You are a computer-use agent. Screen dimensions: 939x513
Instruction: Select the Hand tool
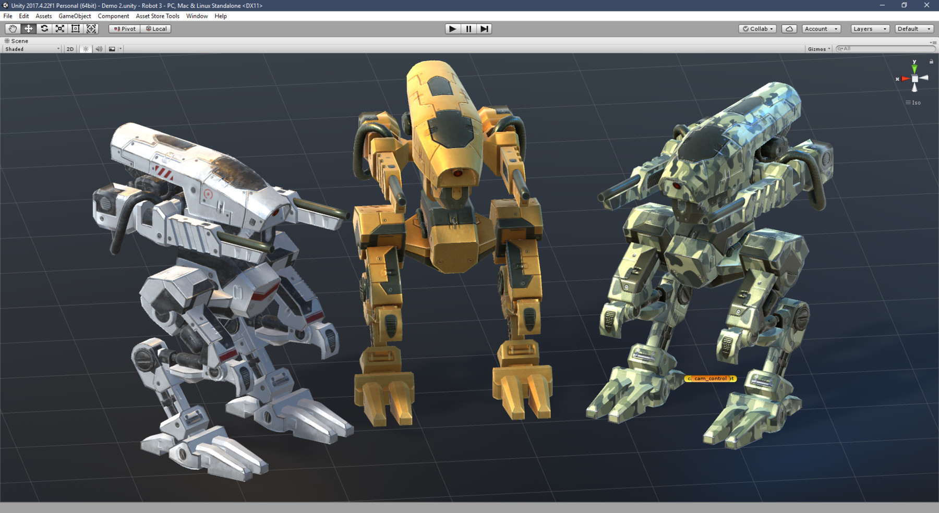(x=13, y=29)
